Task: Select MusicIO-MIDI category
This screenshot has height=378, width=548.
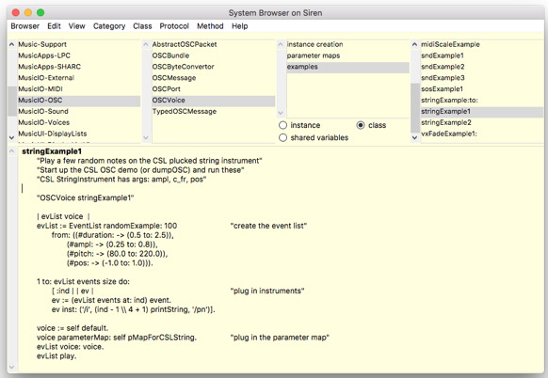Action: click(79, 89)
